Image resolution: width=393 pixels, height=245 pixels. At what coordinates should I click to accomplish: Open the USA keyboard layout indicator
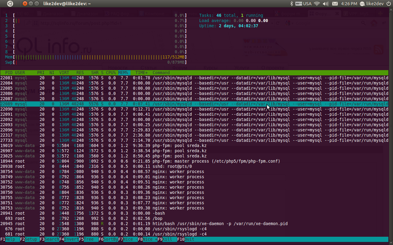click(303, 4)
